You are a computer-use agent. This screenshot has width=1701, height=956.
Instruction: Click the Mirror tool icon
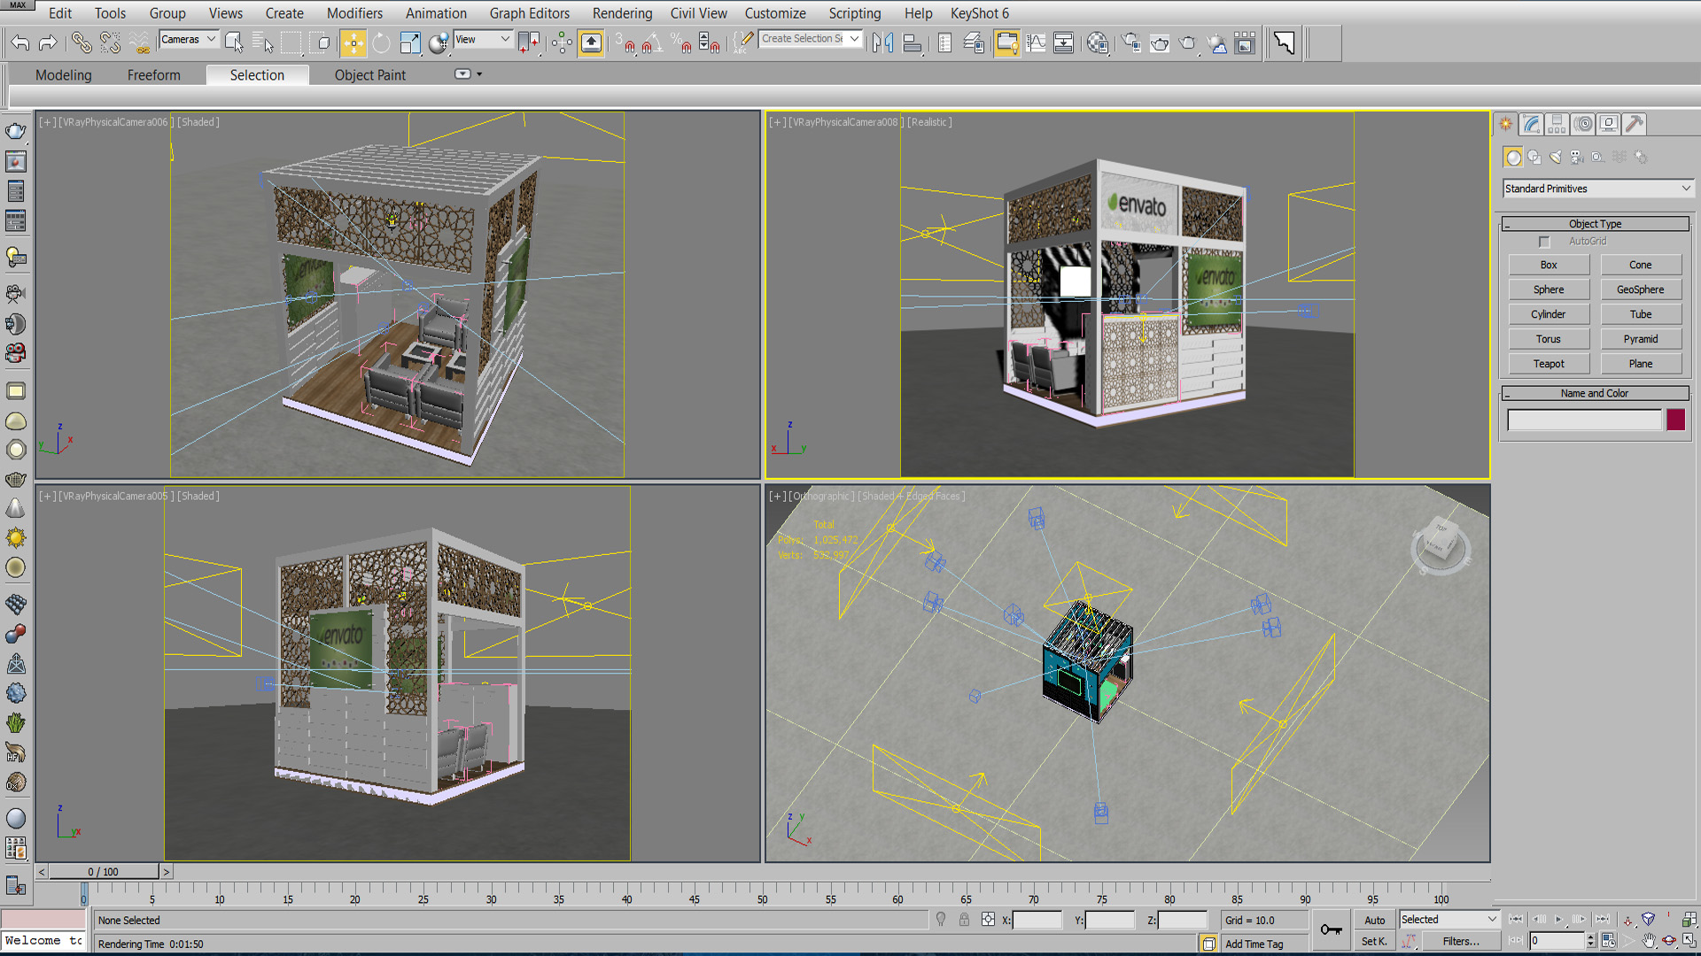[882, 42]
